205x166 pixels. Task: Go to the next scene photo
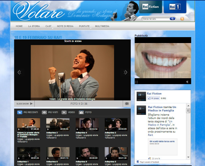(125, 72)
